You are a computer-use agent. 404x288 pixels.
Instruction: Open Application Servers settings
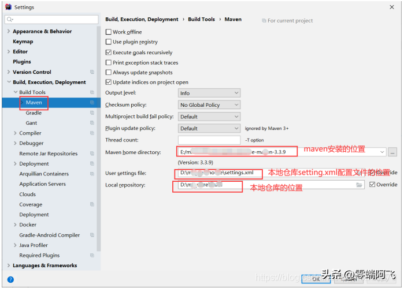[x=43, y=184]
